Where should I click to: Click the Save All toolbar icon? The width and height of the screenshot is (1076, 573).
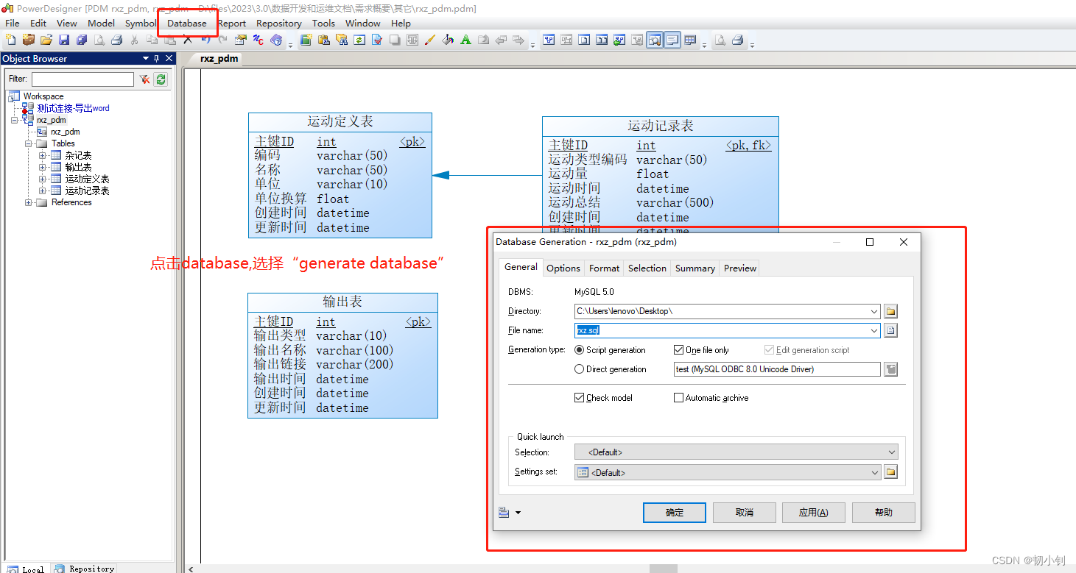click(x=82, y=40)
